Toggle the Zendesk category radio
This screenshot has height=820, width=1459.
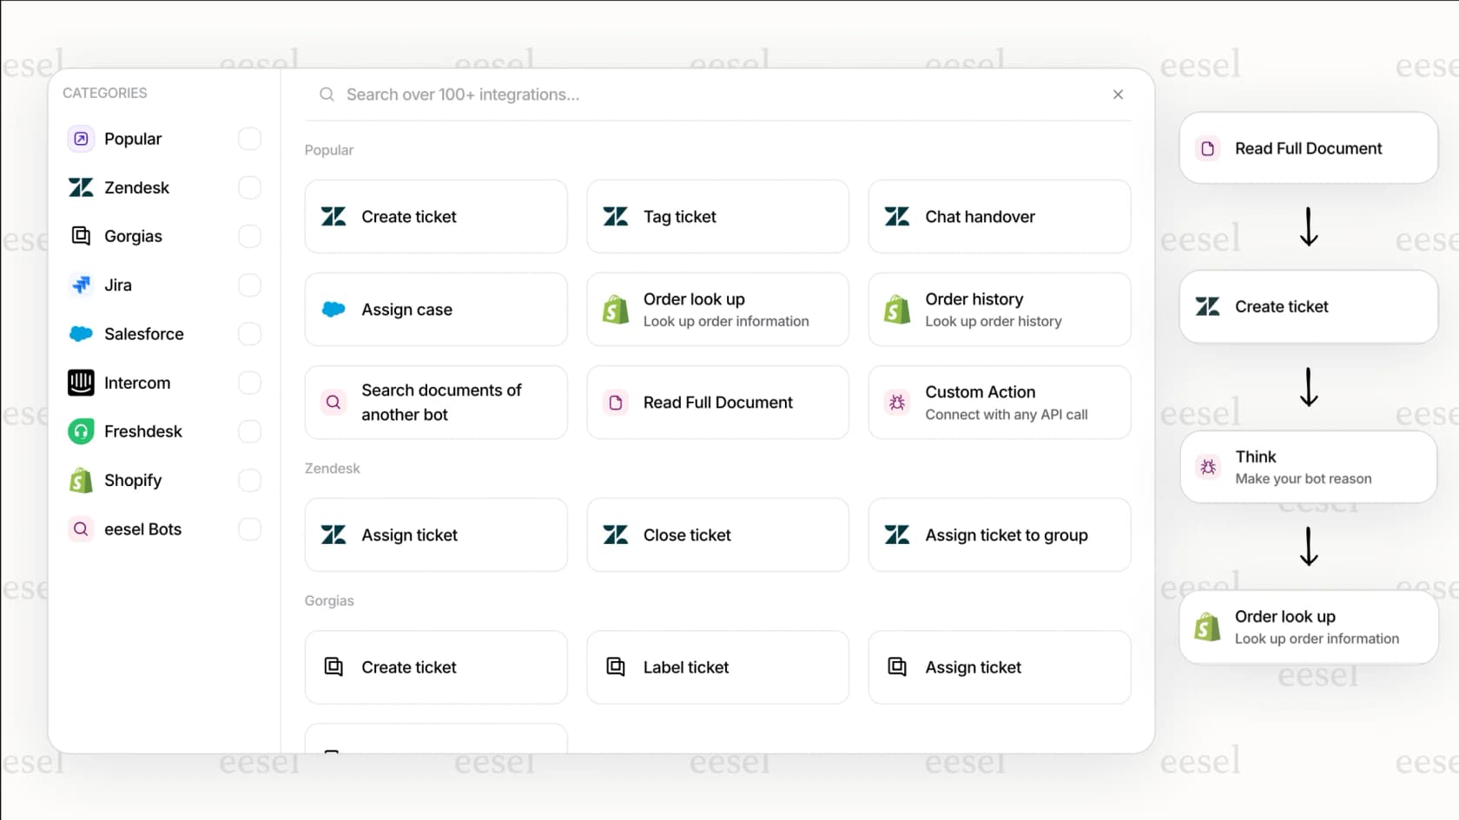[249, 187]
